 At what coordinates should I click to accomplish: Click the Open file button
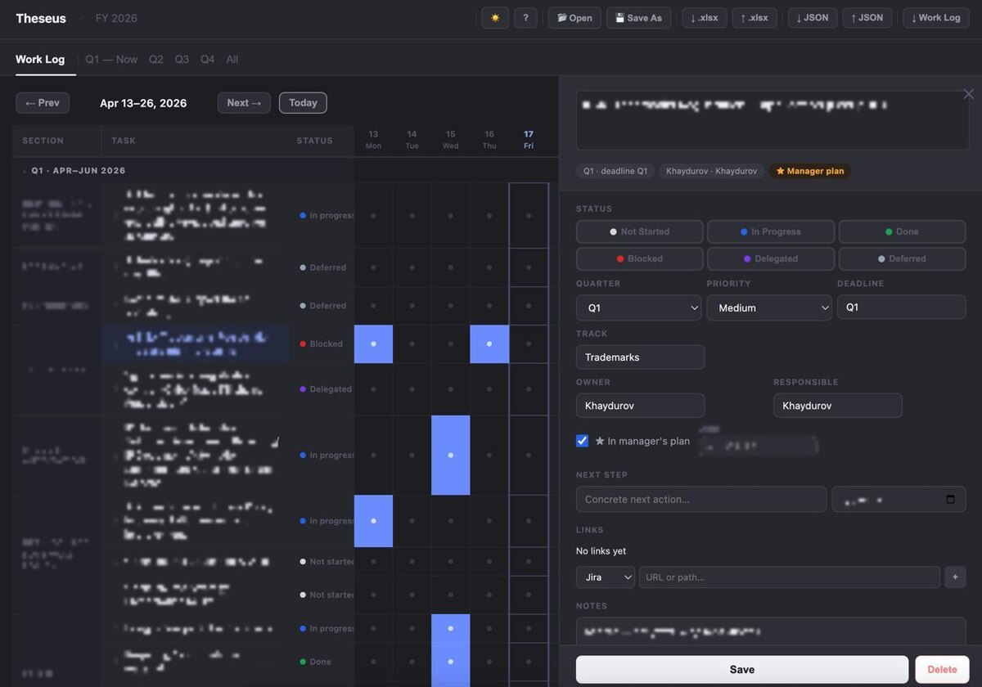(x=574, y=18)
